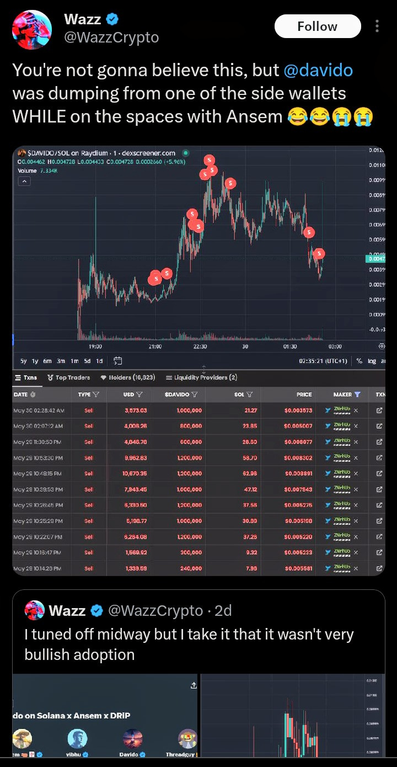Screen dimensions: 397x767
Task: Toggle the percent scale option
Action: (359, 361)
